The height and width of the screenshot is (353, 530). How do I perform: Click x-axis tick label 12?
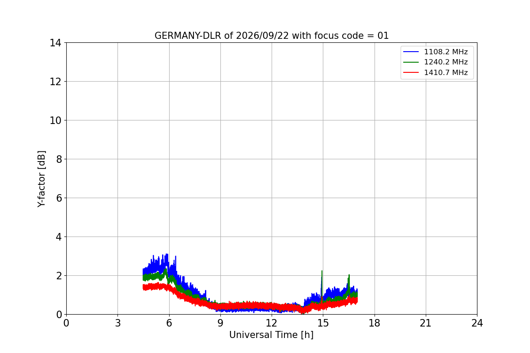[272, 323]
